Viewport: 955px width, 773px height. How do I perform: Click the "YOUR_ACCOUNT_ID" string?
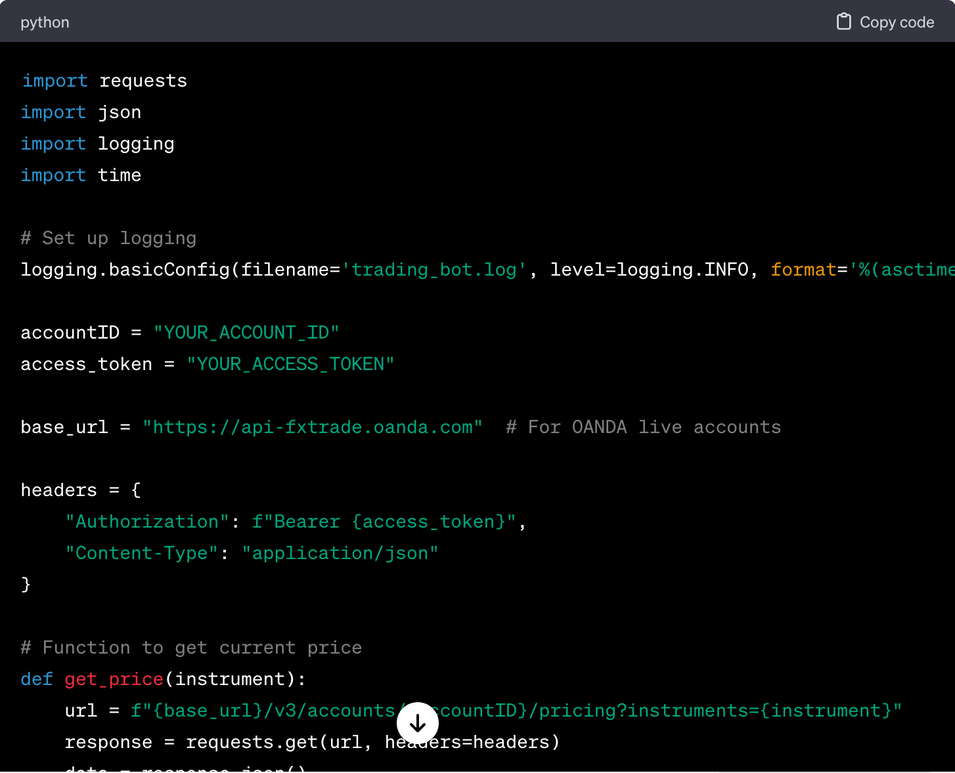tap(246, 333)
